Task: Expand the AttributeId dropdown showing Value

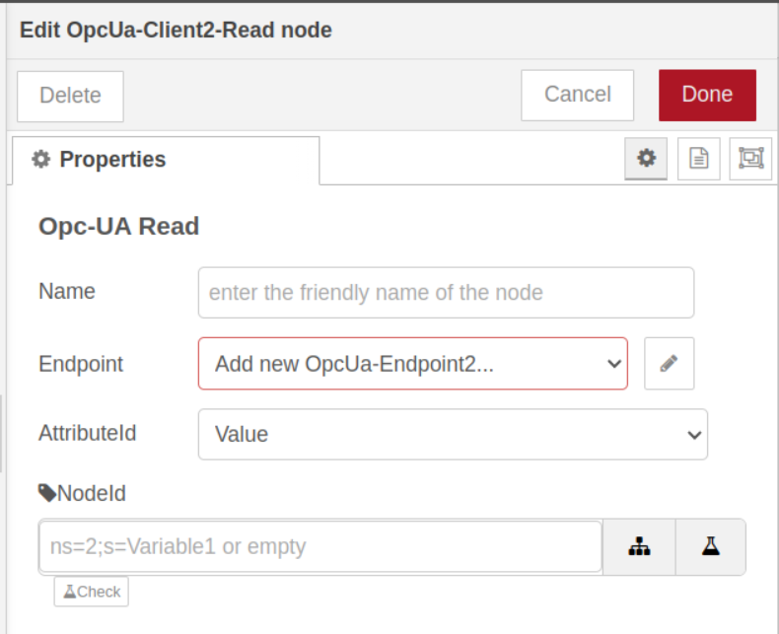Action: (453, 435)
